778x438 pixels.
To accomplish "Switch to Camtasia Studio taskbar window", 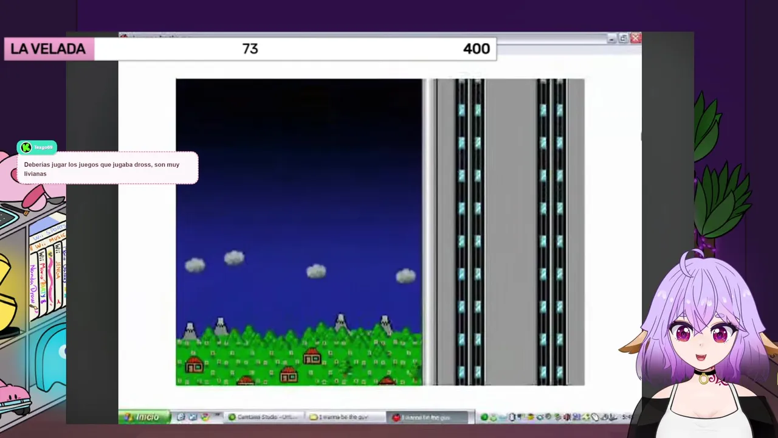I will coord(265,417).
